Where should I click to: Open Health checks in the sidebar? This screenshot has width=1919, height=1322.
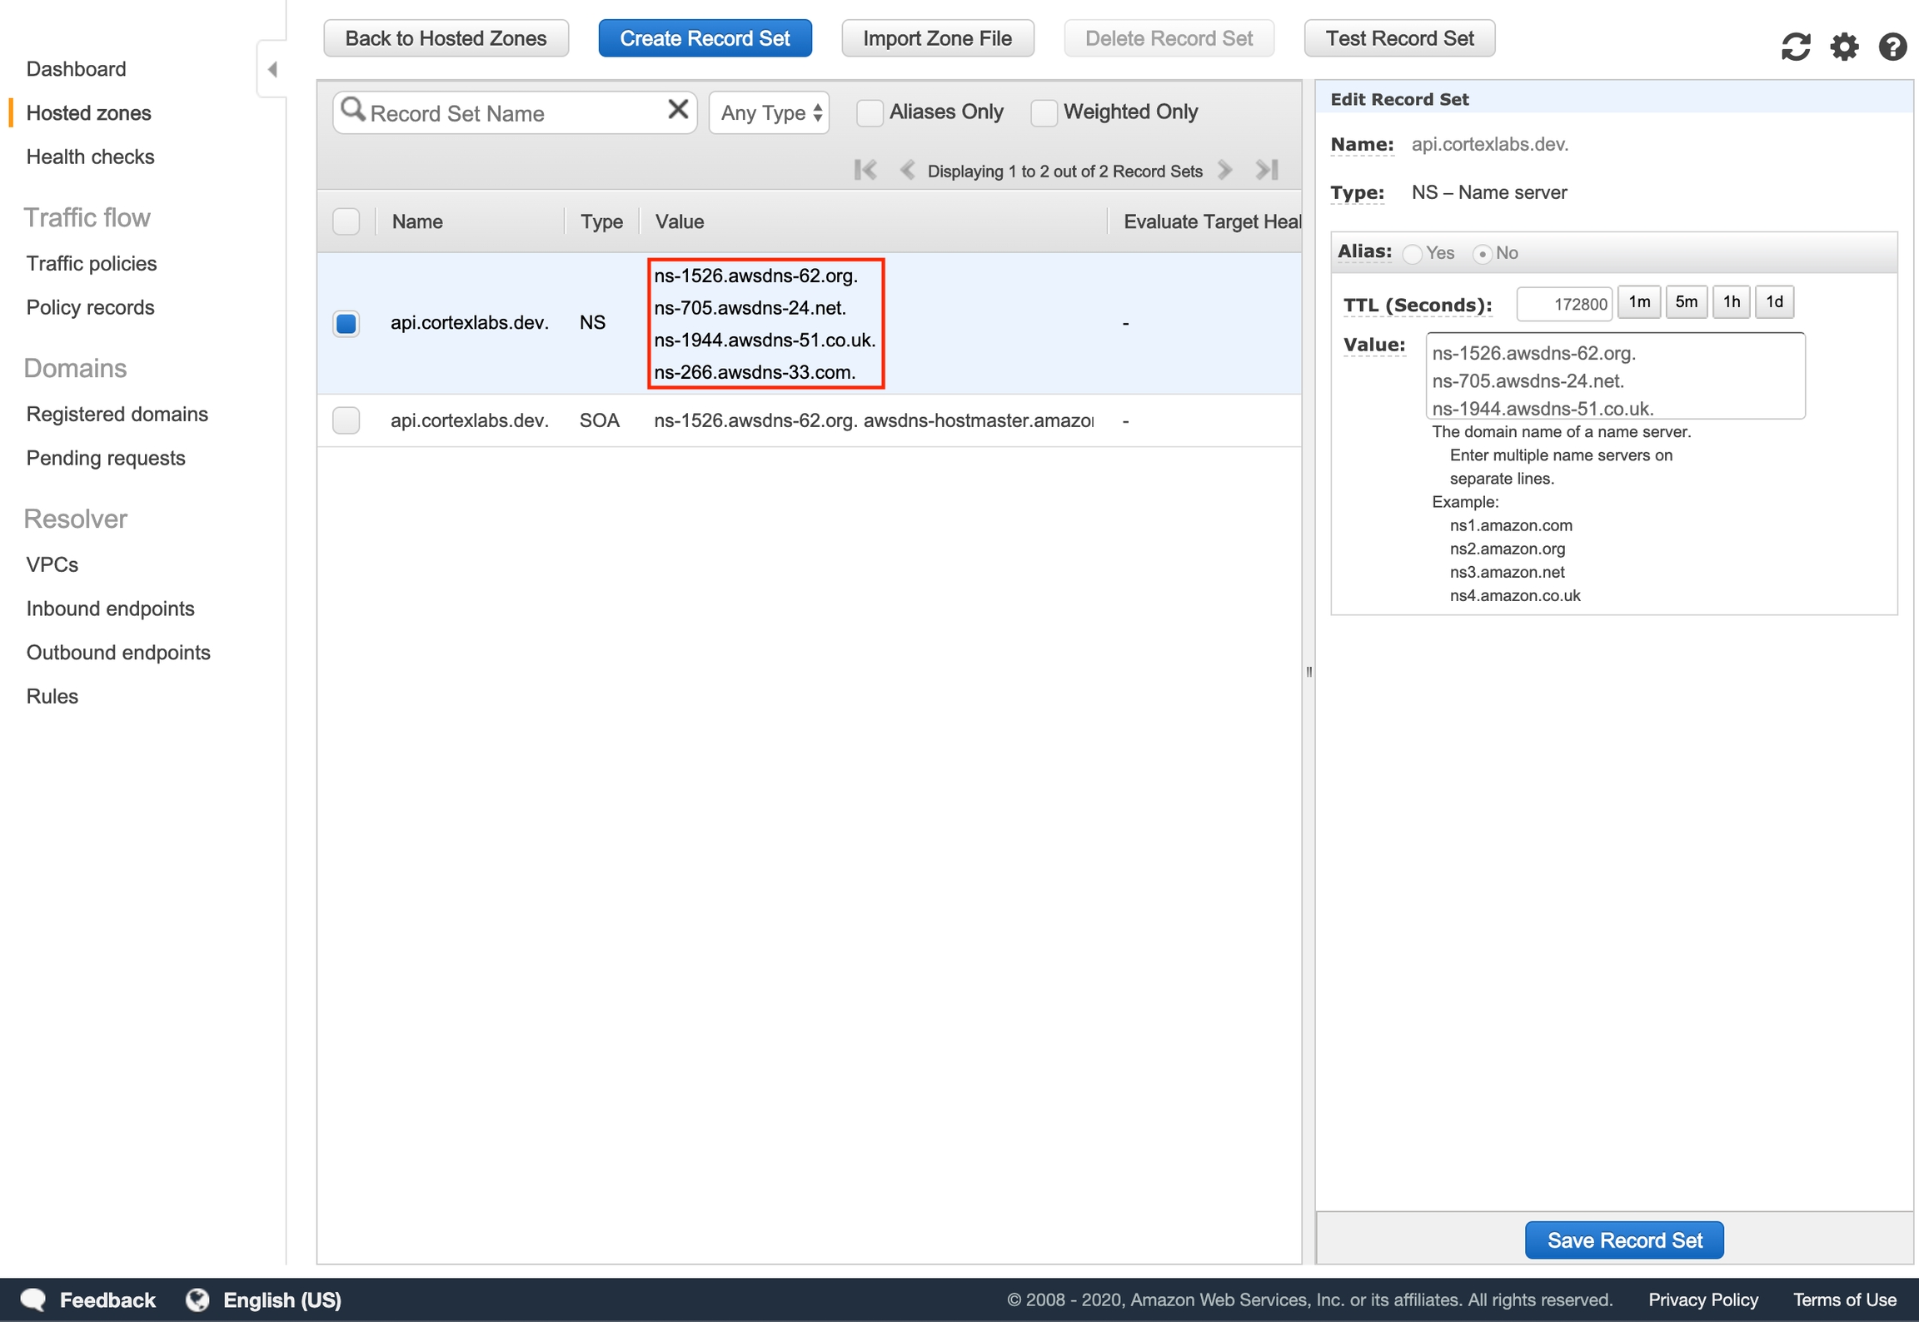click(x=90, y=157)
